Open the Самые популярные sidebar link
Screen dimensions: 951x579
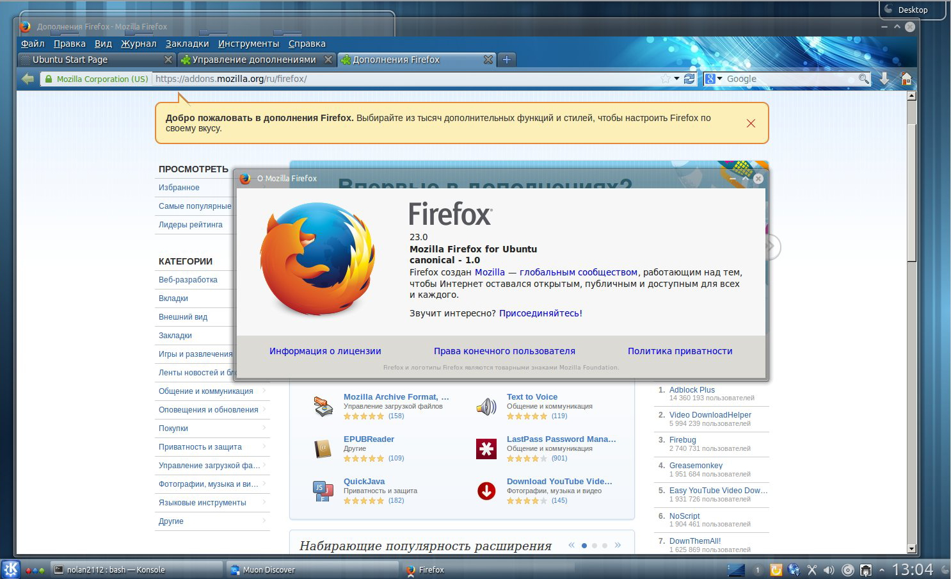[195, 206]
